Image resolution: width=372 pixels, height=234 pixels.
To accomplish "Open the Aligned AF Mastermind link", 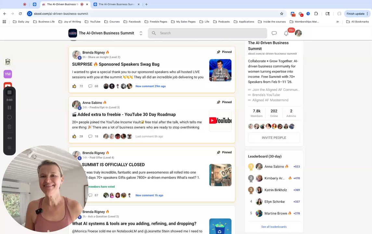I will coord(270,100).
